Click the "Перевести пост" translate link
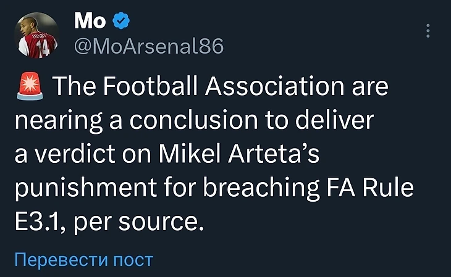Image resolution: width=451 pixels, height=277 pixels. tap(83, 259)
